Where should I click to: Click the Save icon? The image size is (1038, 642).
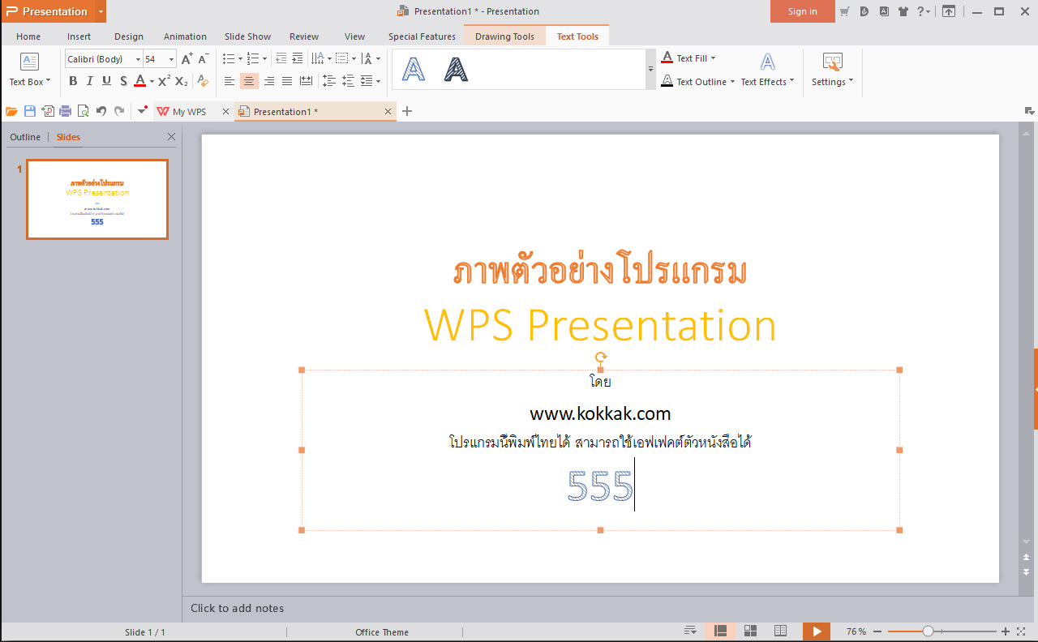point(30,111)
